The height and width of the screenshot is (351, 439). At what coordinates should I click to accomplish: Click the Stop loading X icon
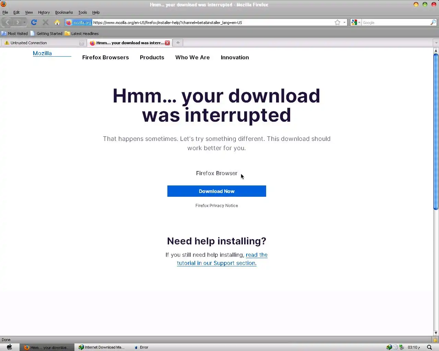(45, 22)
